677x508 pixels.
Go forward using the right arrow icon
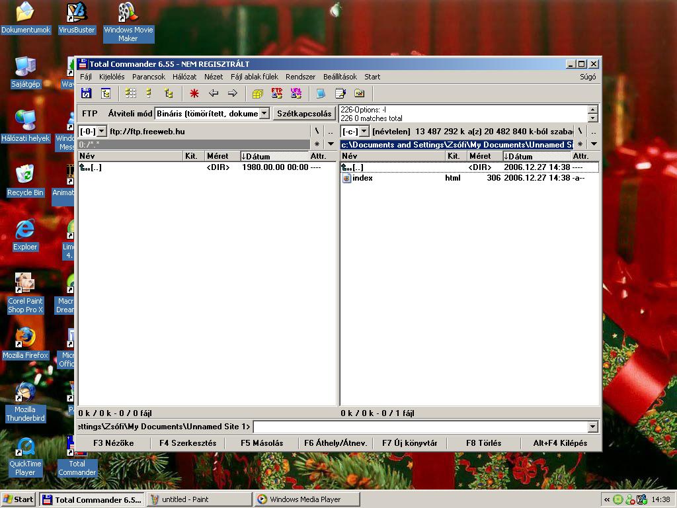coord(232,93)
